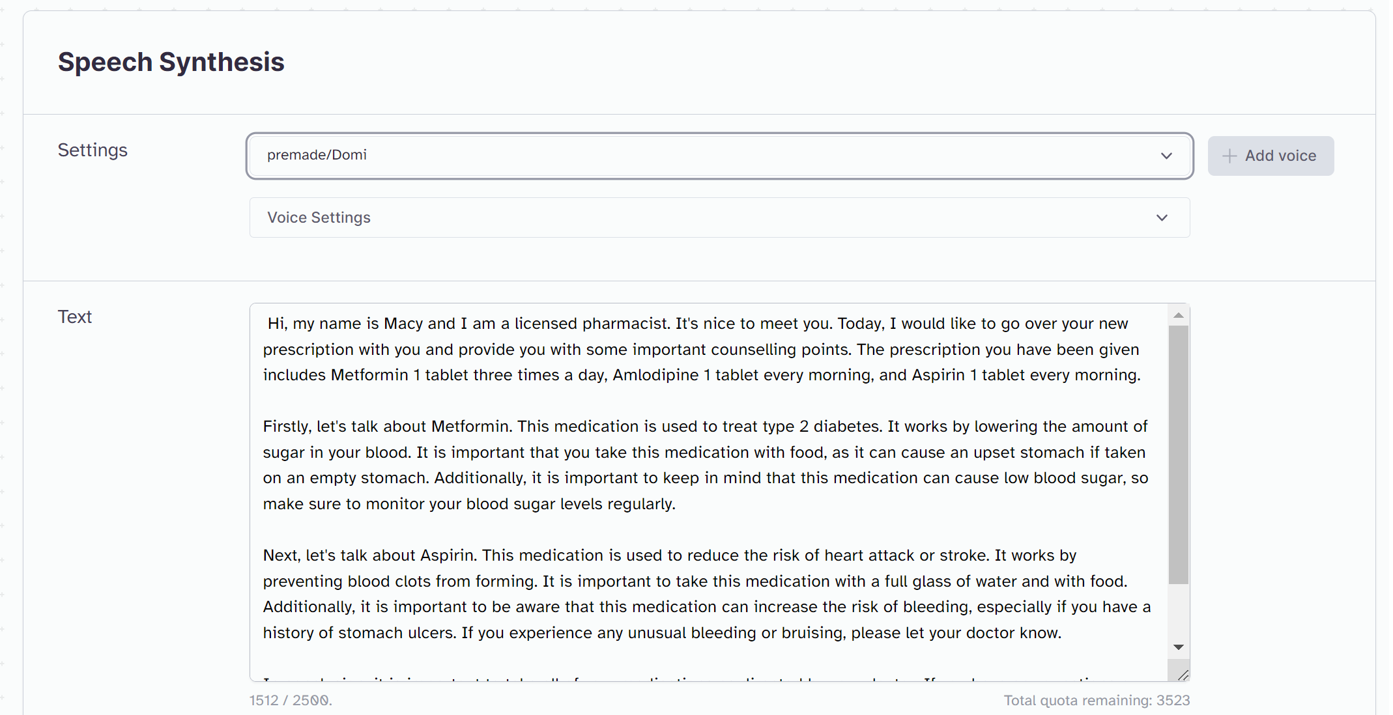The image size is (1393, 715).
Task: Click the Total quota remaining text
Action: [1097, 701]
